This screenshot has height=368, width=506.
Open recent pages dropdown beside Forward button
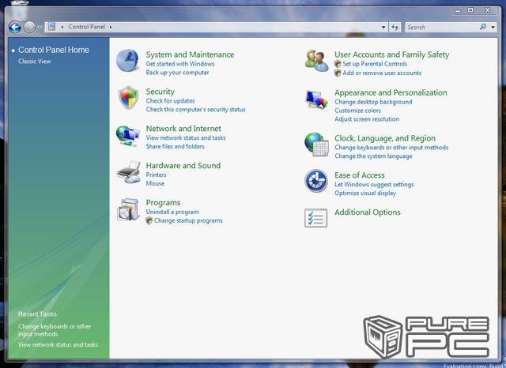[40, 28]
